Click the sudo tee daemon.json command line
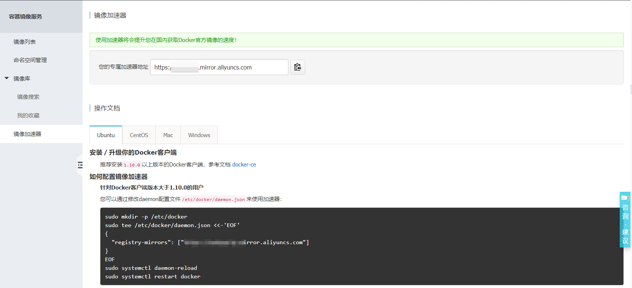632x288 pixels. (172, 225)
